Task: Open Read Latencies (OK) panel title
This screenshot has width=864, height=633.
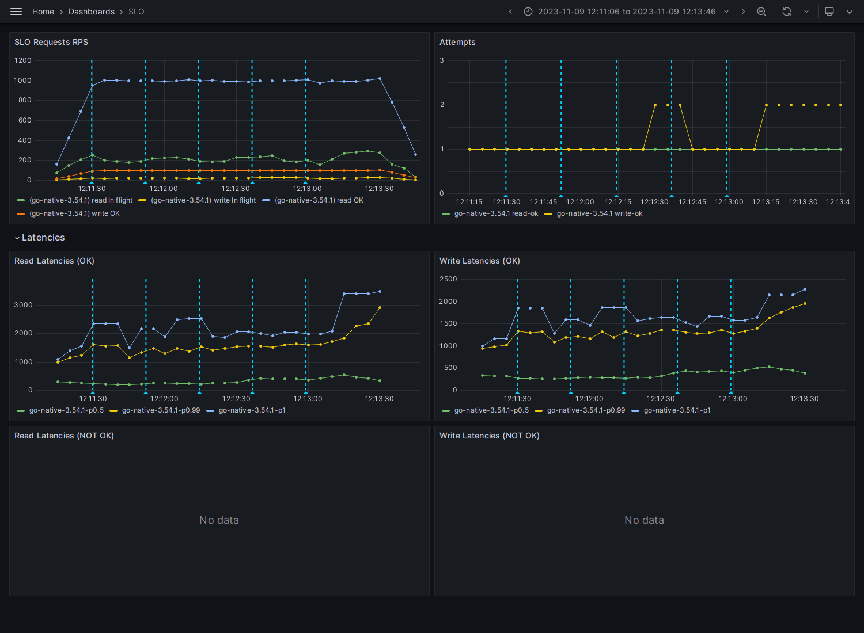Action: click(x=54, y=261)
